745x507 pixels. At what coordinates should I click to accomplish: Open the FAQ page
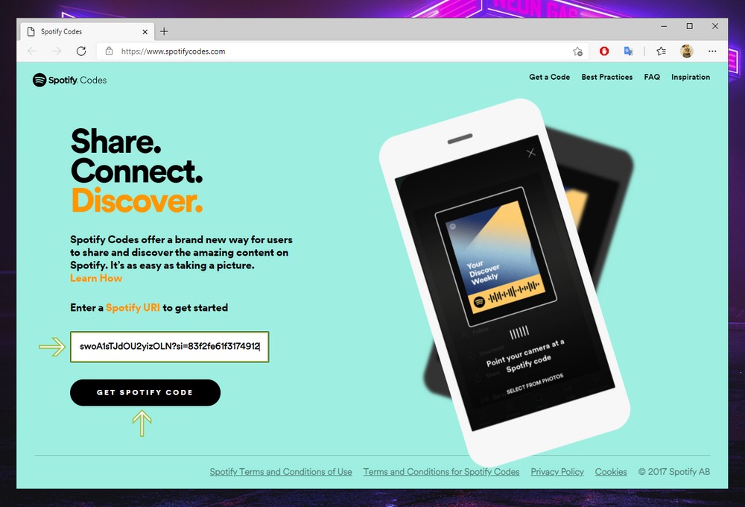click(652, 77)
